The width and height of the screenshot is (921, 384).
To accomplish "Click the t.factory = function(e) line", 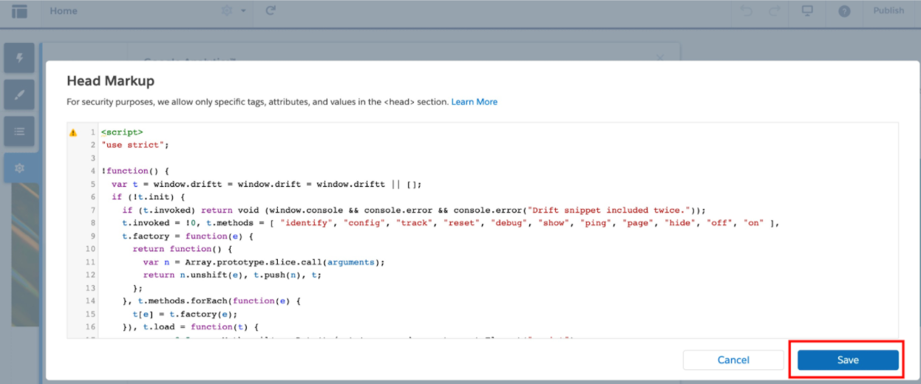I will point(188,236).
